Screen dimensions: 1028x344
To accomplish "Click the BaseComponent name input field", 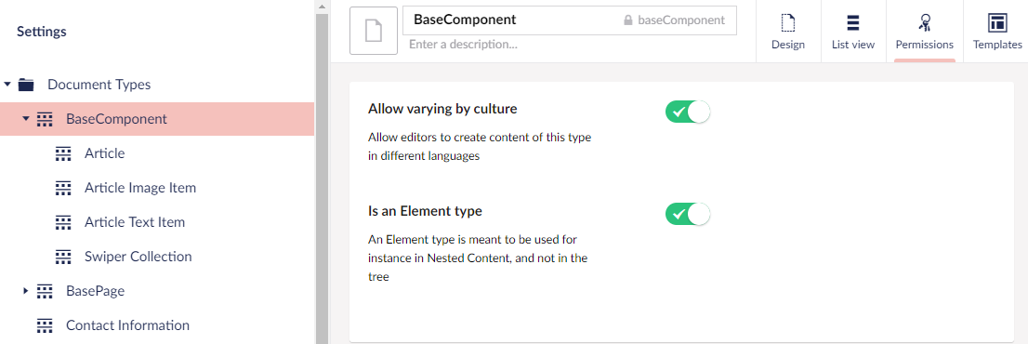I will 570,20.
